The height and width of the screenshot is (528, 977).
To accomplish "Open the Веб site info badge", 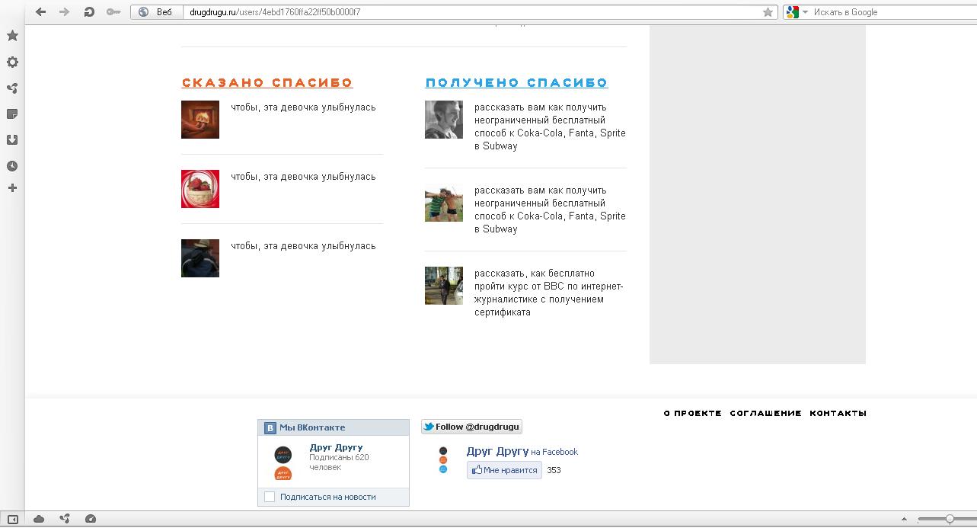I will click(x=157, y=12).
